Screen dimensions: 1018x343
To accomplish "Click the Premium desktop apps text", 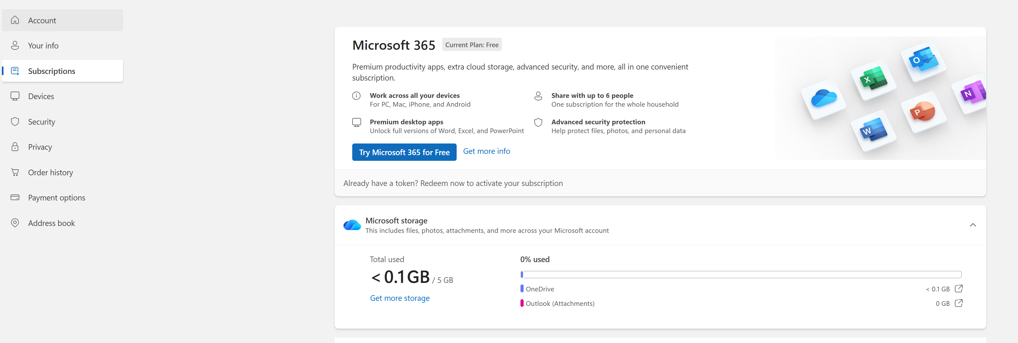I will pos(406,122).
